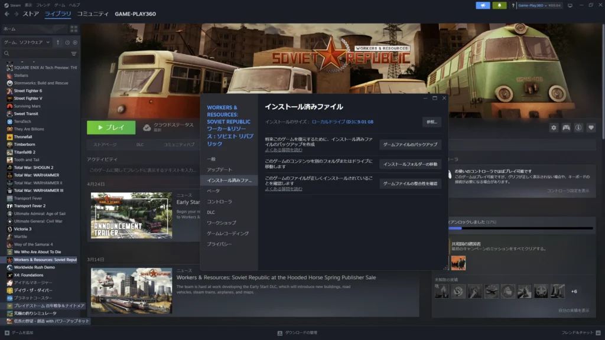Switch to the コミュニティ tab
605x340 pixels.
(93, 14)
